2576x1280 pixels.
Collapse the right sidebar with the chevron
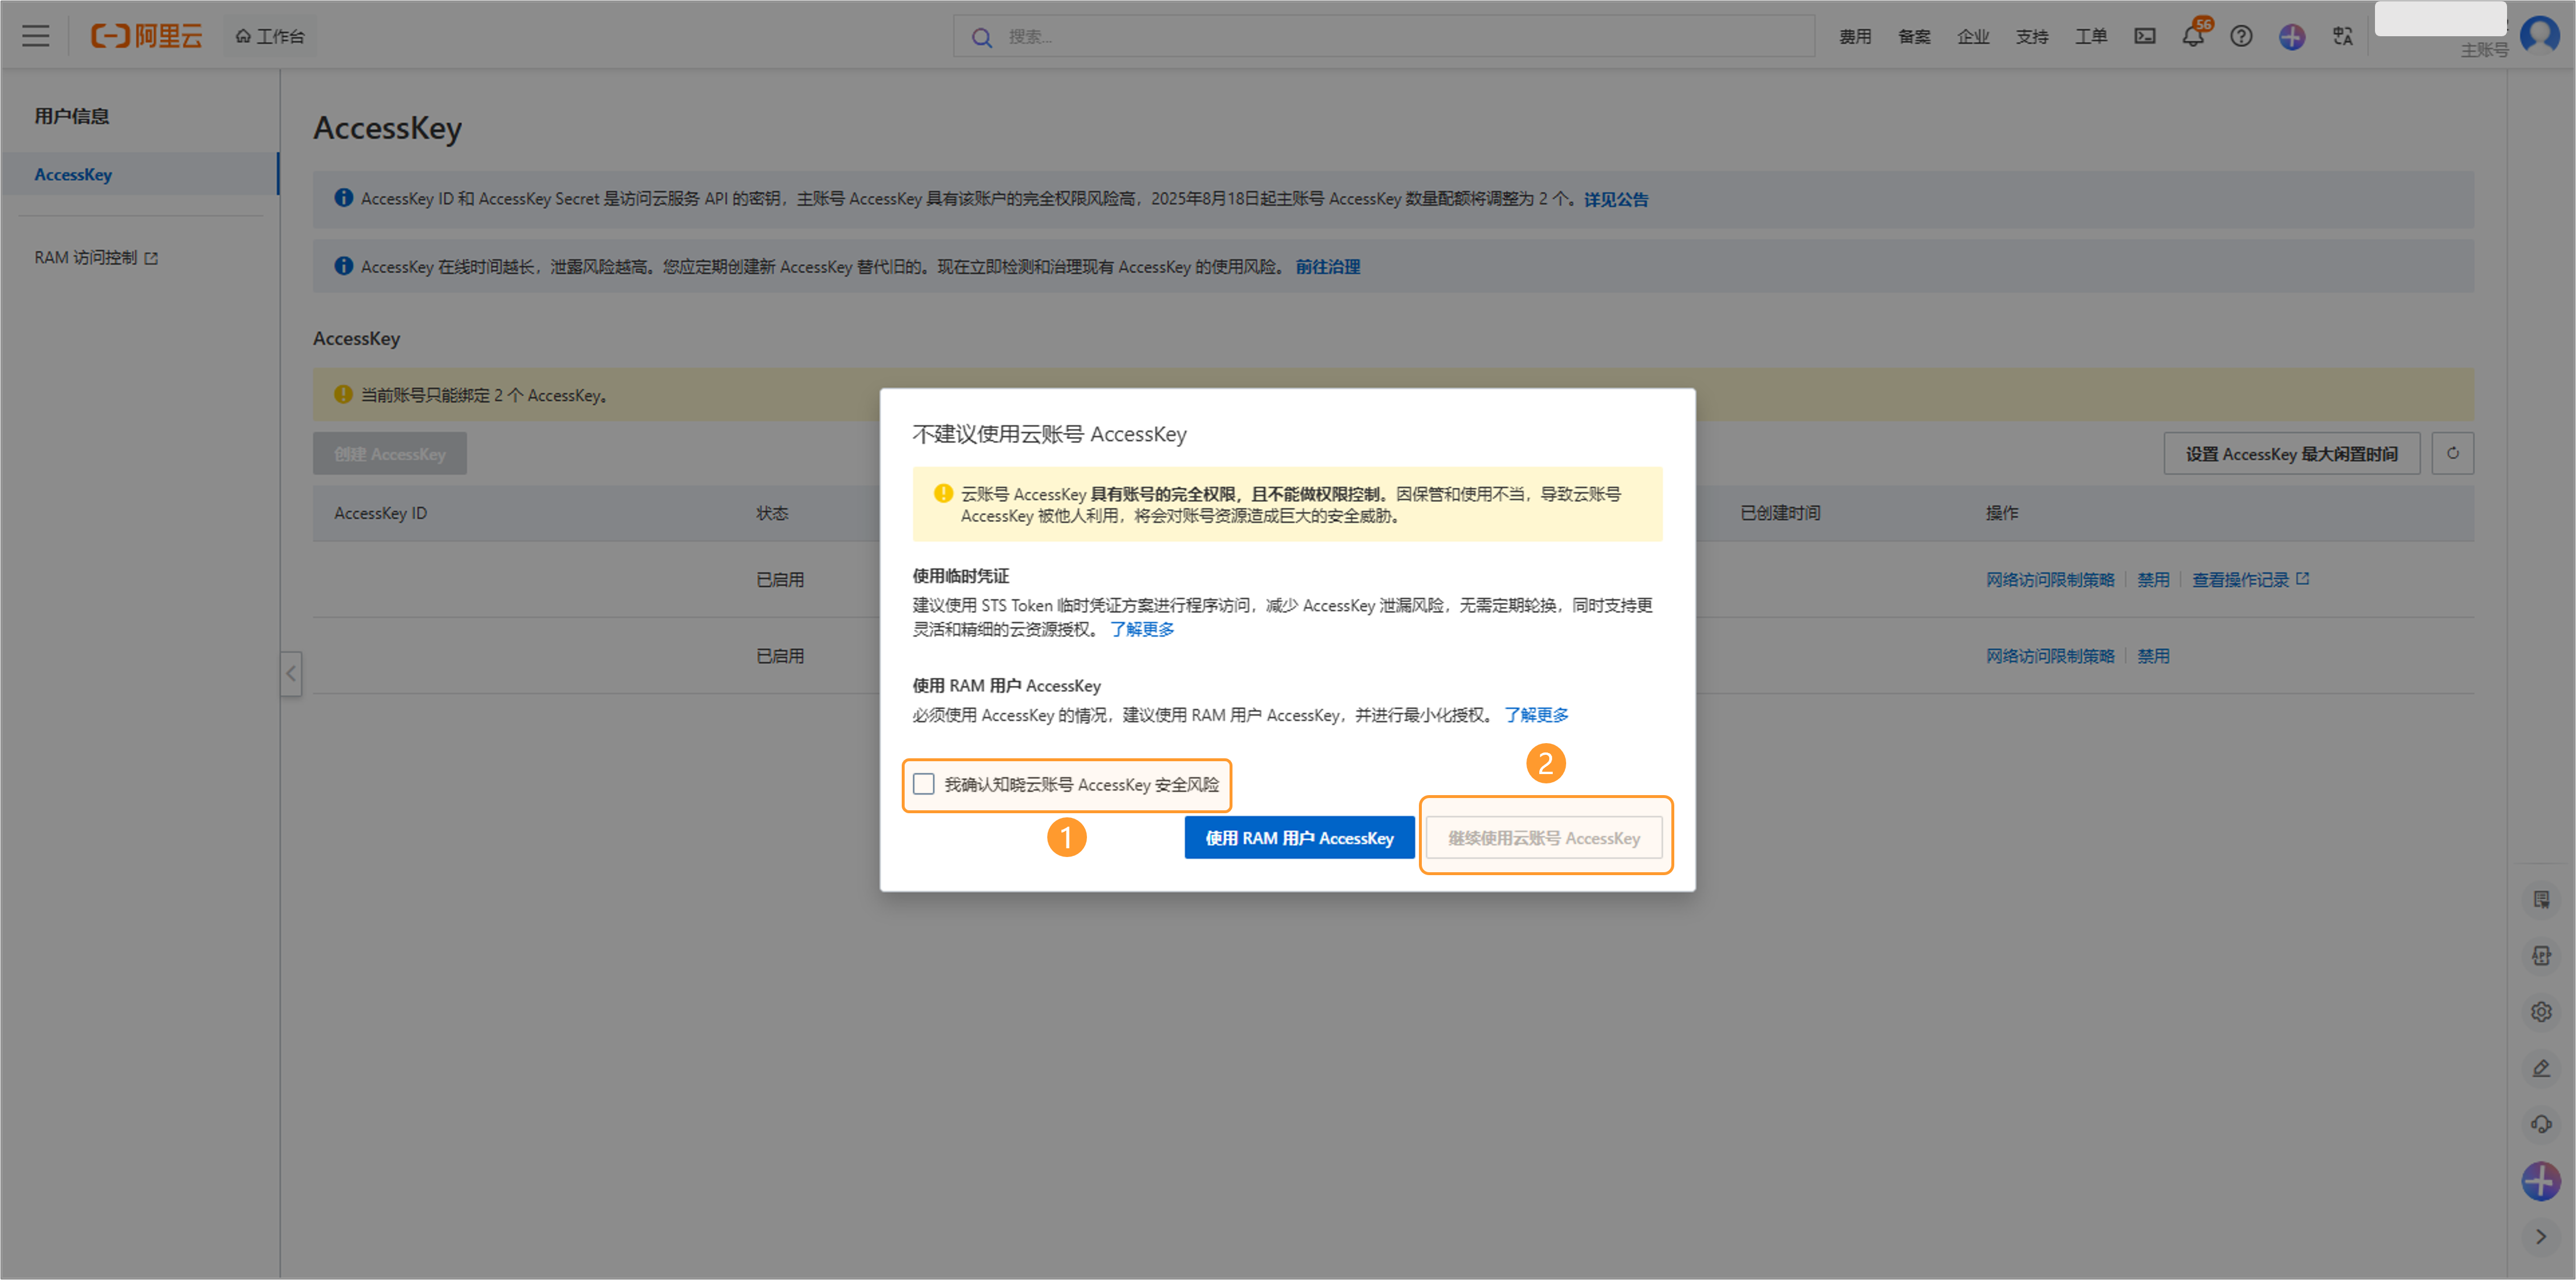click(x=2541, y=1236)
